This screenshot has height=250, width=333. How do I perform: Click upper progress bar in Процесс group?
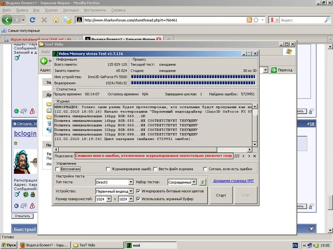click(193, 77)
